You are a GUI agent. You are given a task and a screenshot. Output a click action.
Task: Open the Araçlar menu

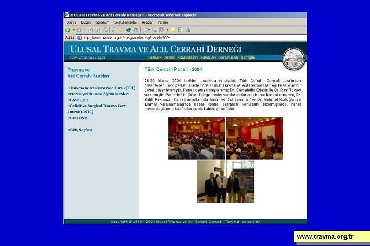147,22
